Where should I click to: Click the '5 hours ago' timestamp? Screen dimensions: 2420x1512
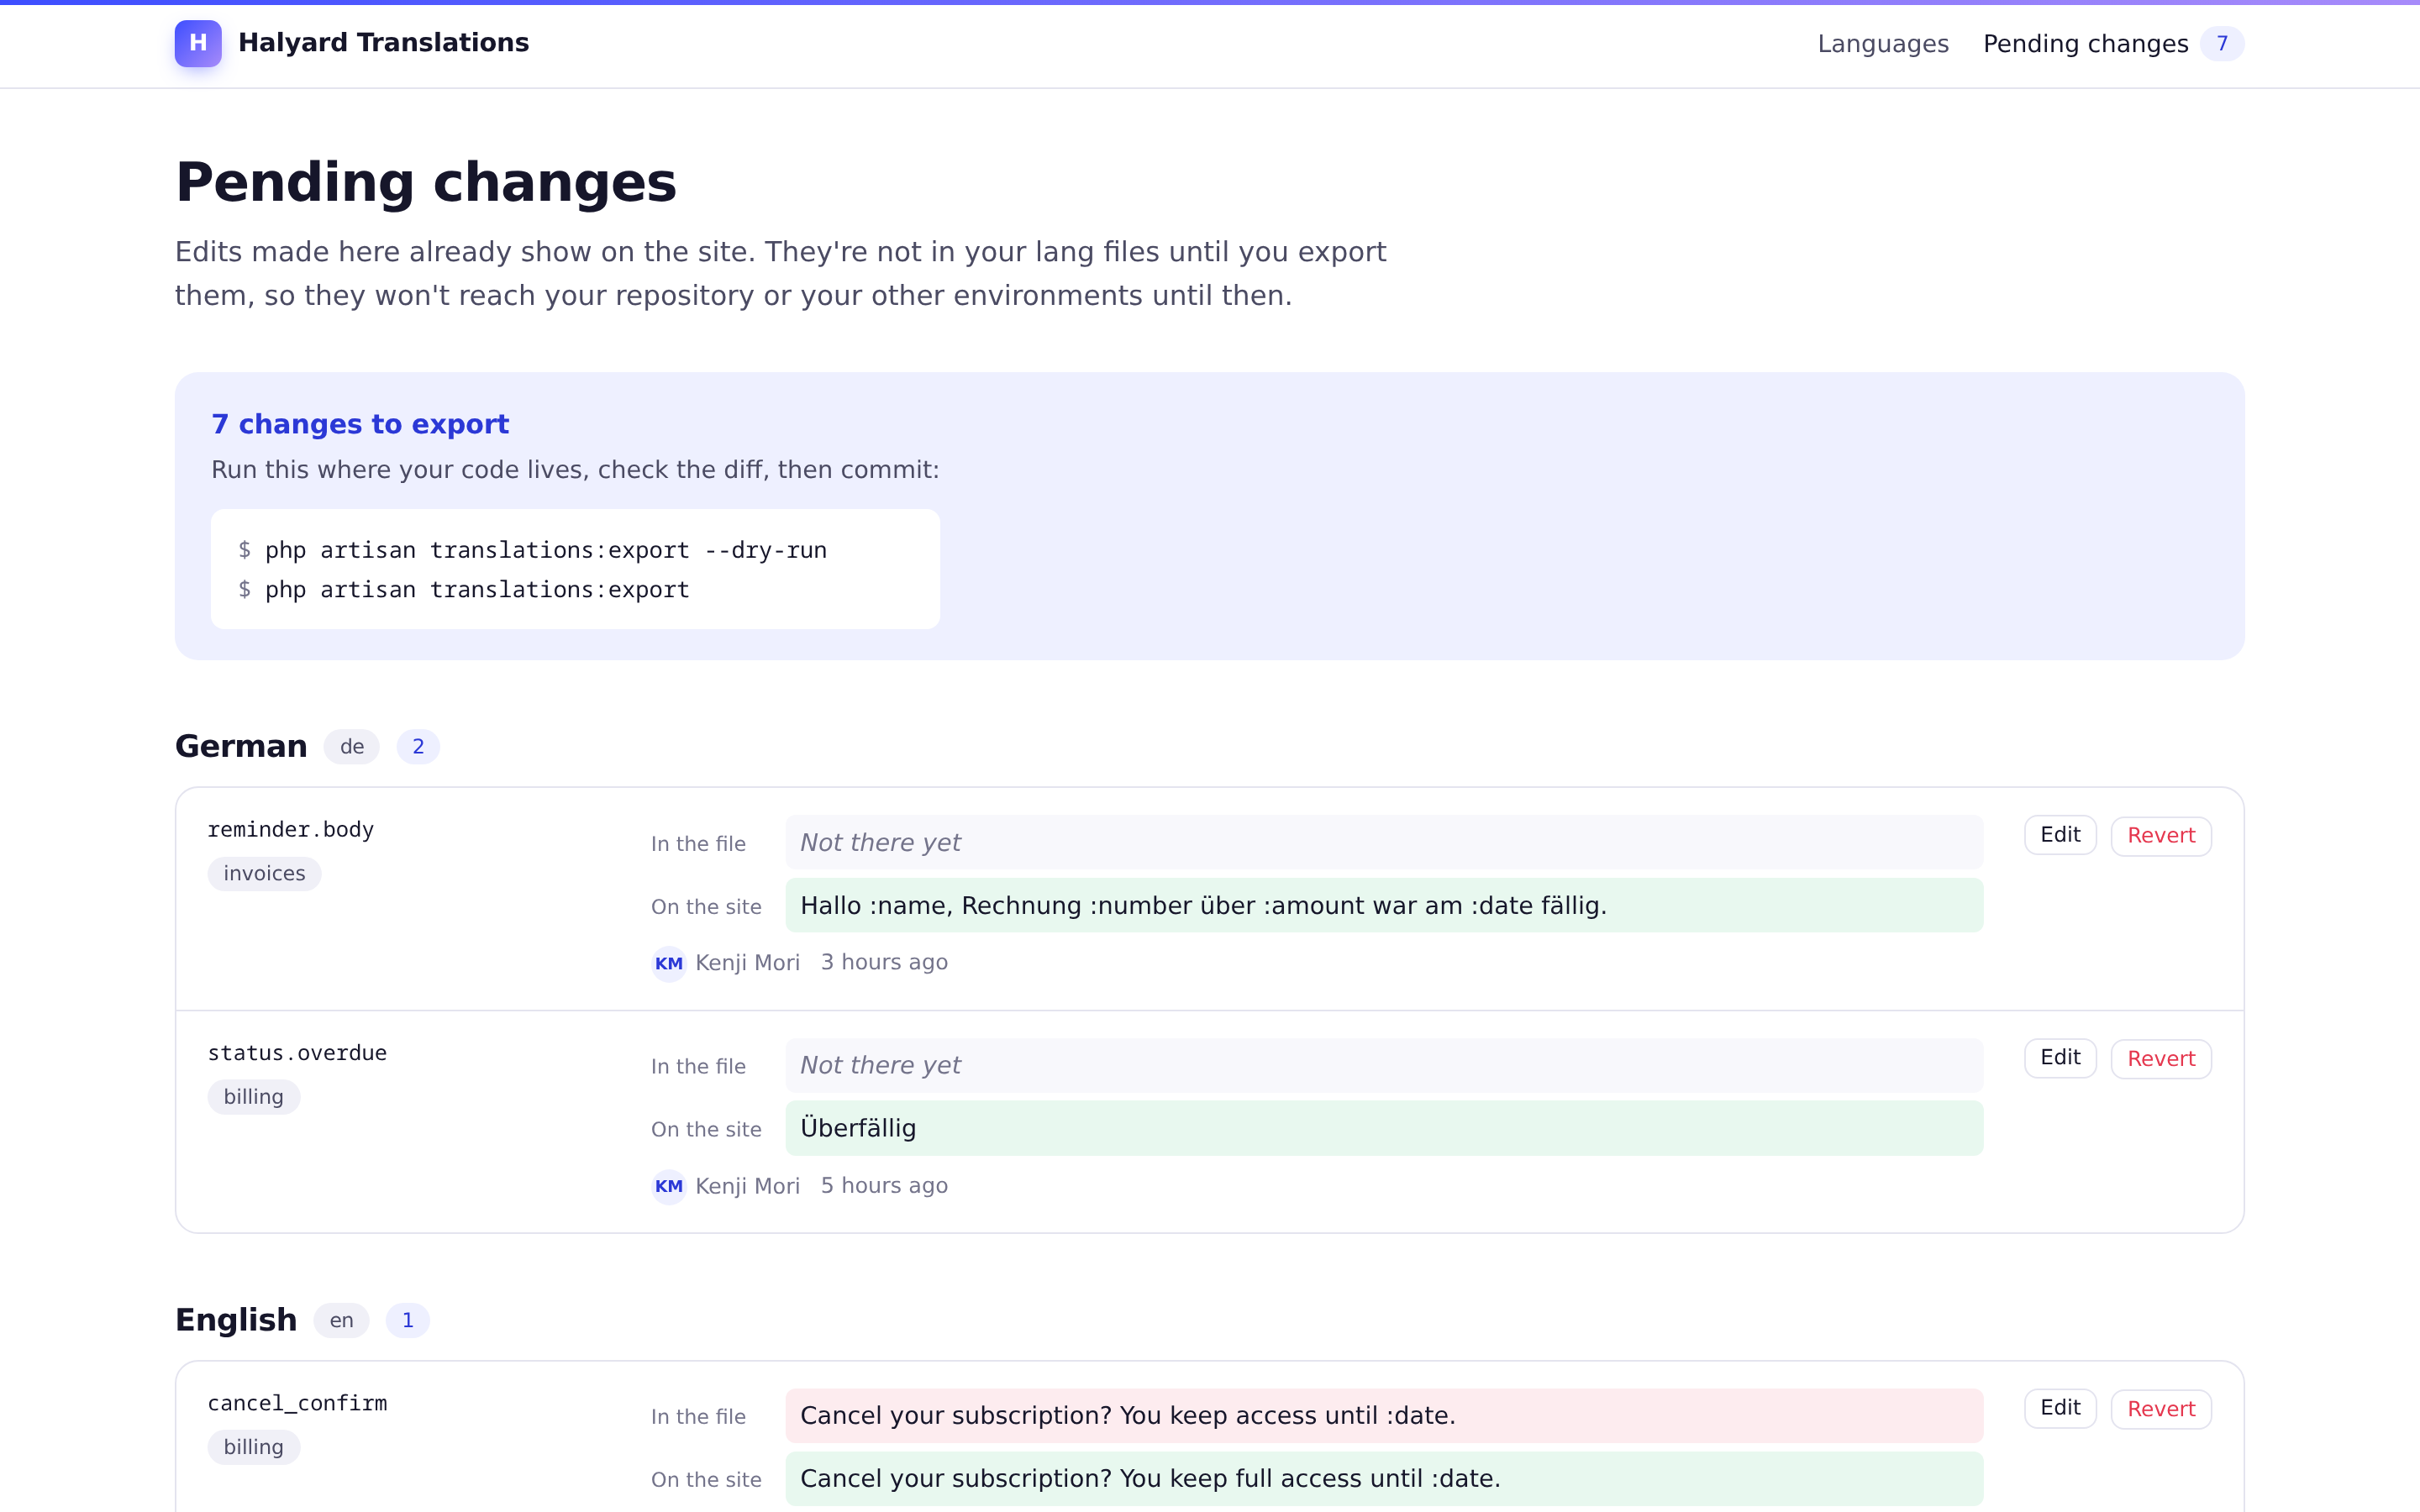884,1186
